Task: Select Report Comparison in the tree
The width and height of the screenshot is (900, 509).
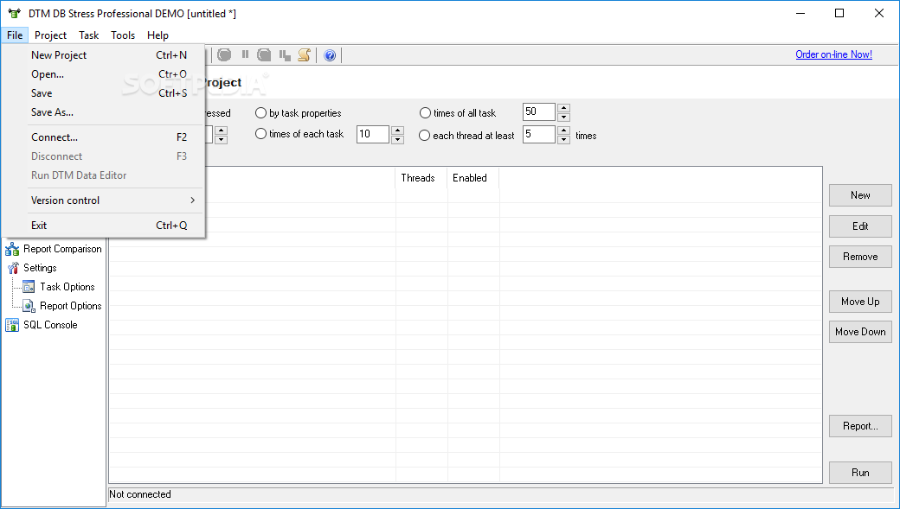Action: coord(62,249)
